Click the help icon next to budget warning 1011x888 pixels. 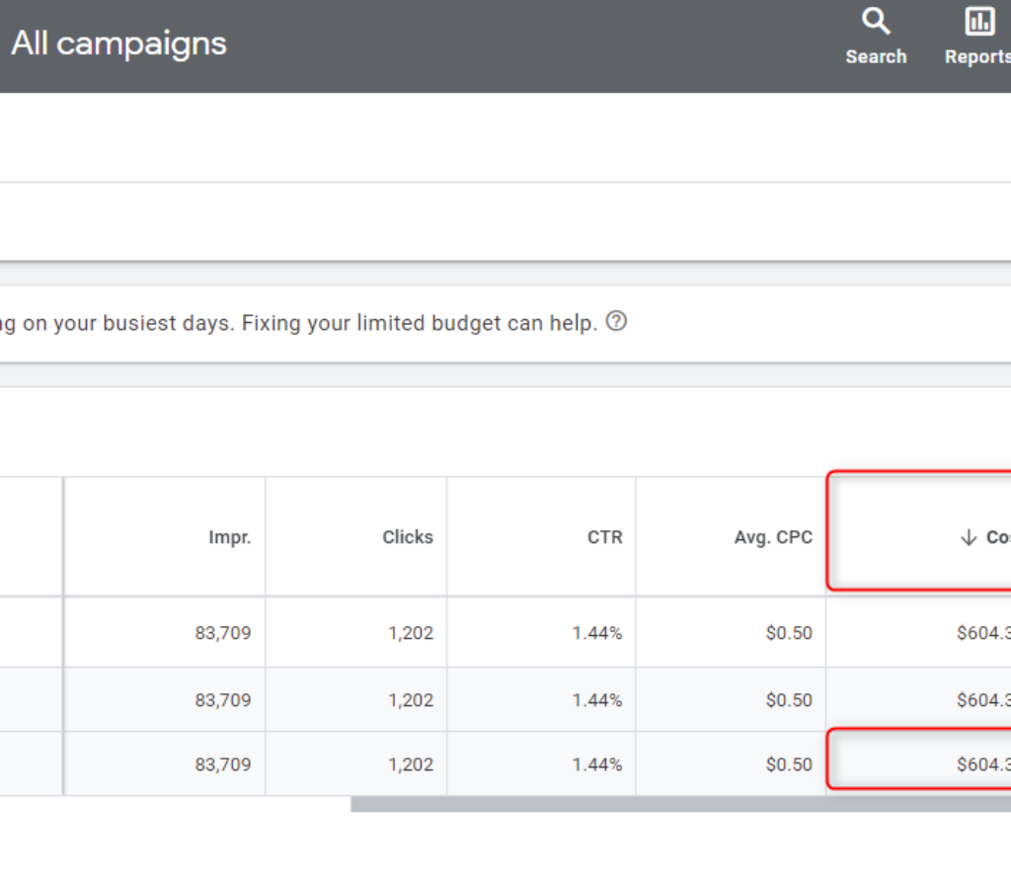click(x=617, y=322)
